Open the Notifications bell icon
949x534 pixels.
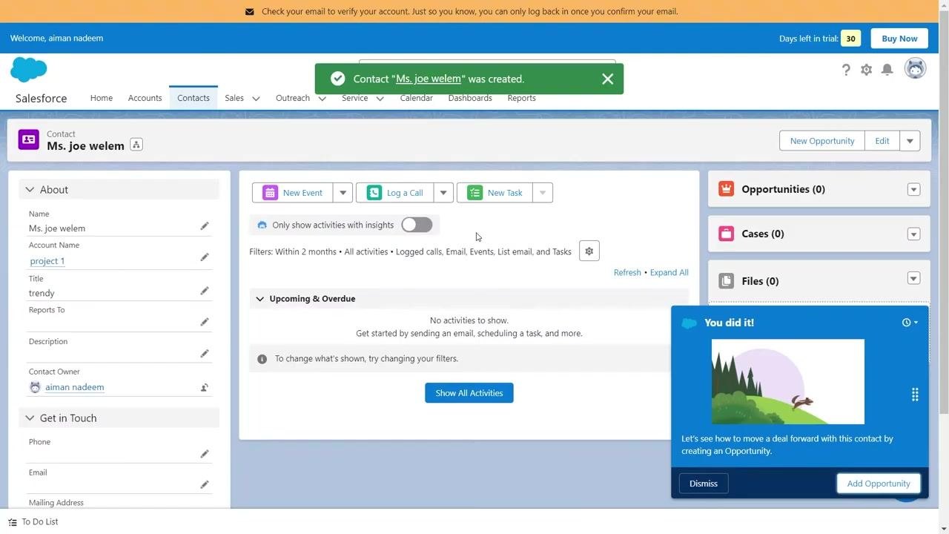tap(887, 70)
